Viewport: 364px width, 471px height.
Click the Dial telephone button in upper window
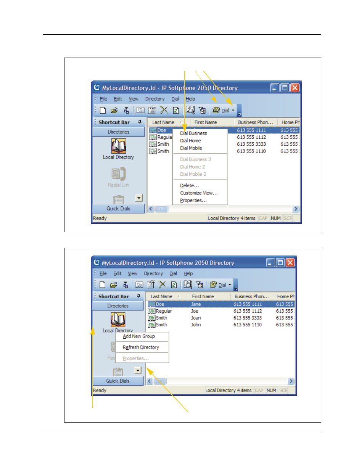221,110
